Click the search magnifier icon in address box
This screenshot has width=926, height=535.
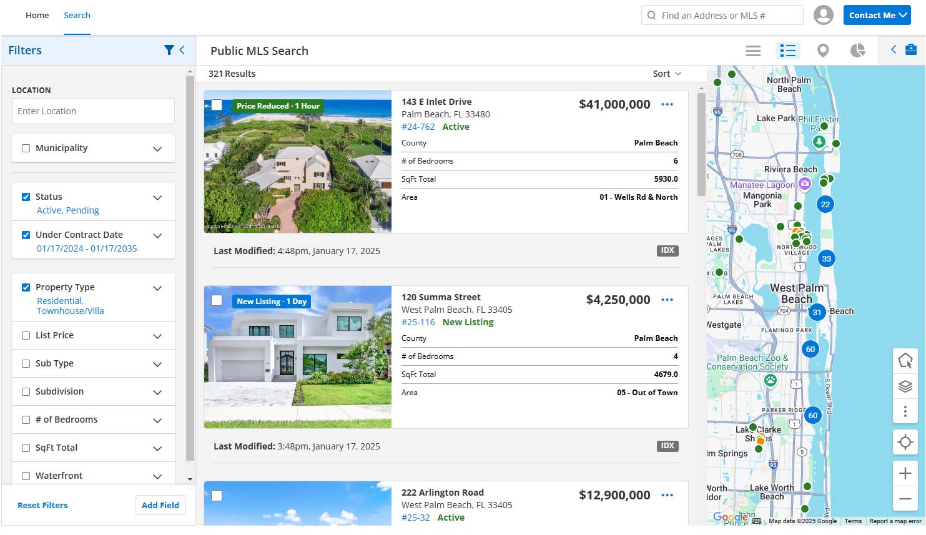coord(651,15)
